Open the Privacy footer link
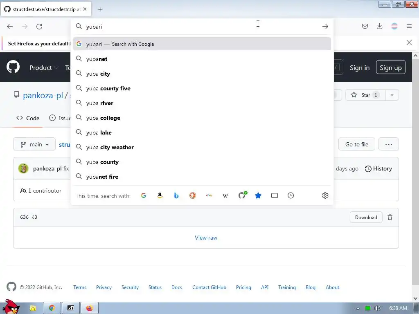This screenshot has height=314, width=419. point(104,287)
